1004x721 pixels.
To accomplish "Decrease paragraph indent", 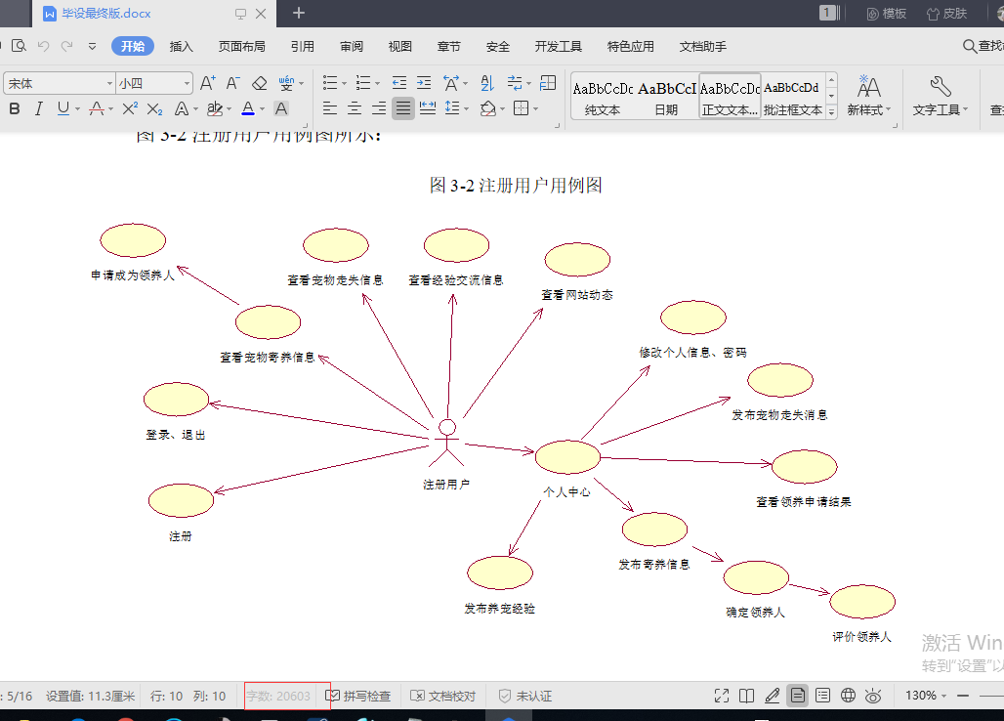I will pos(398,83).
